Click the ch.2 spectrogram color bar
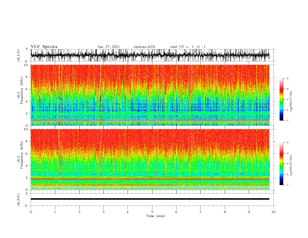The height and width of the screenshot is (238, 308). (x=281, y=164)
